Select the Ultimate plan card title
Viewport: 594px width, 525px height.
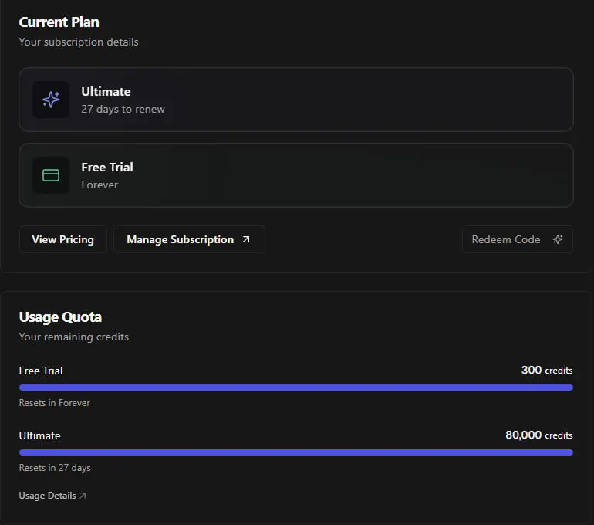(x=106, y=92)
